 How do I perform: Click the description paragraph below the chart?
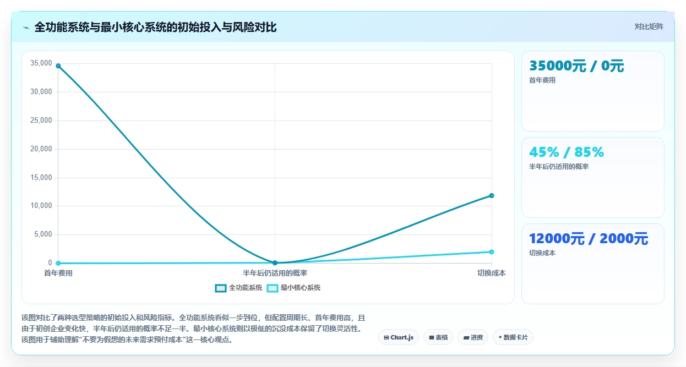click(193, 329)
